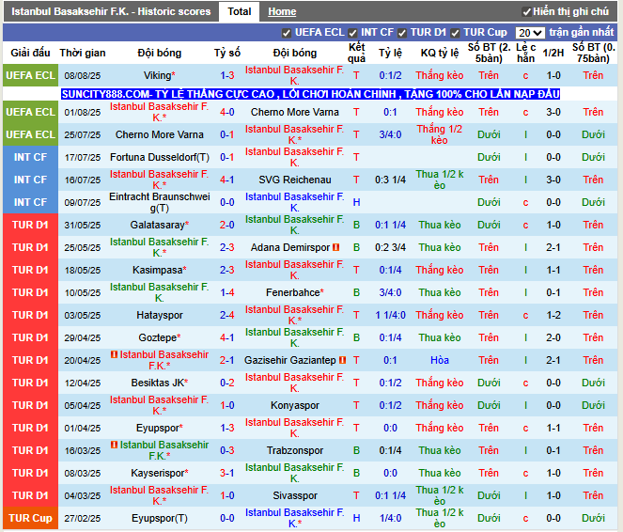
Task: Select the 1/2H column header
Action: (553, 53)
